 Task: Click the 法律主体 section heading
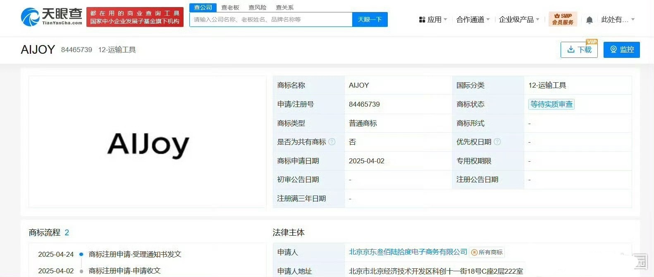coord(289,232)
